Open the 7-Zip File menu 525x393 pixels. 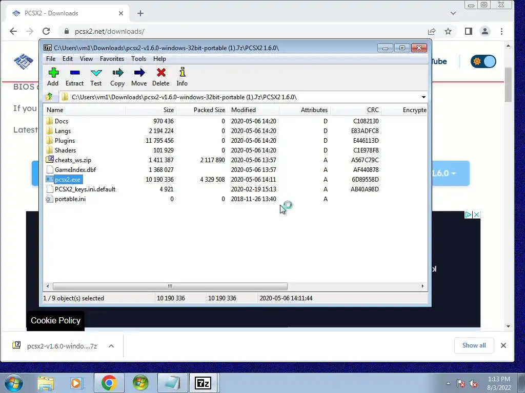(51, 59)
